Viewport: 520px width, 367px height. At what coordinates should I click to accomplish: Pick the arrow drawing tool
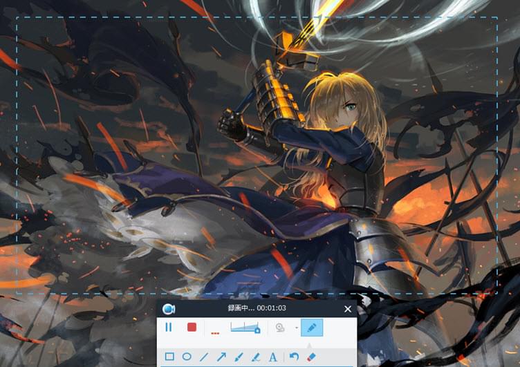click(x=221, y=357)
